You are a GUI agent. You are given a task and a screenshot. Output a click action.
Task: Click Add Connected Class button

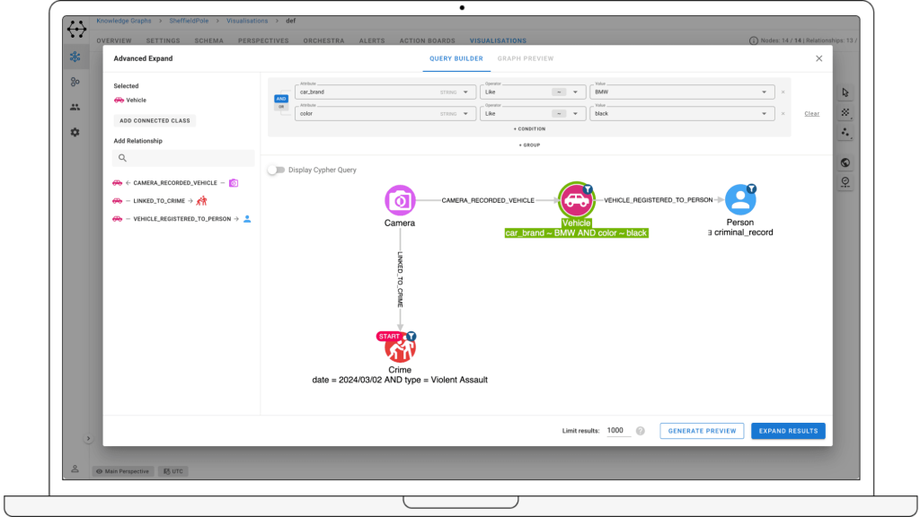[x=155, y=121]
